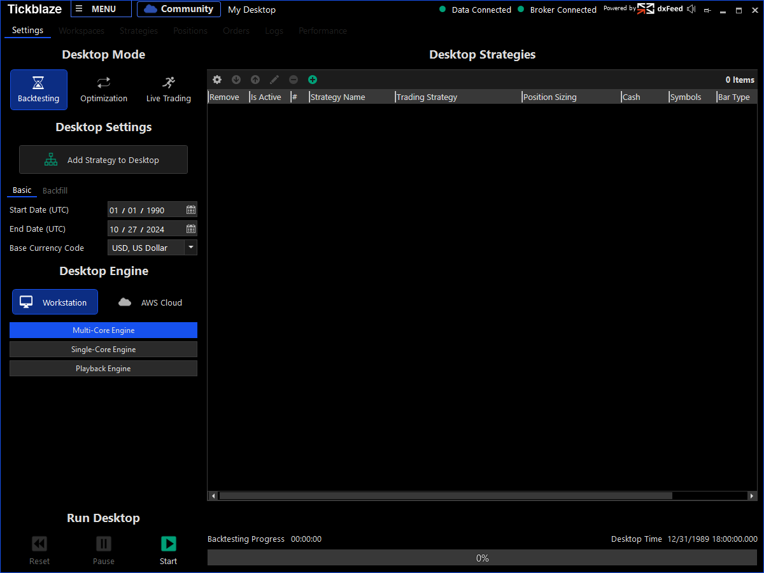Click the Remove column header
This screenshot has width=764, height=573.
point(228,97)
